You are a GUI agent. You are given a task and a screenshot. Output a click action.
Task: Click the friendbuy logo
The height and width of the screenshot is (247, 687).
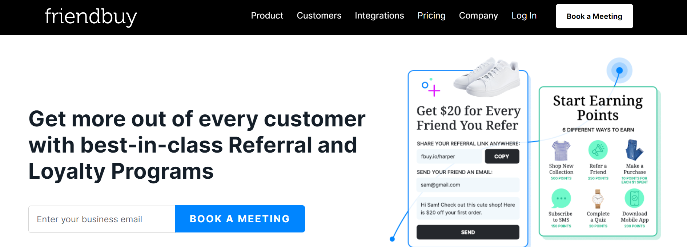point(91,17)
